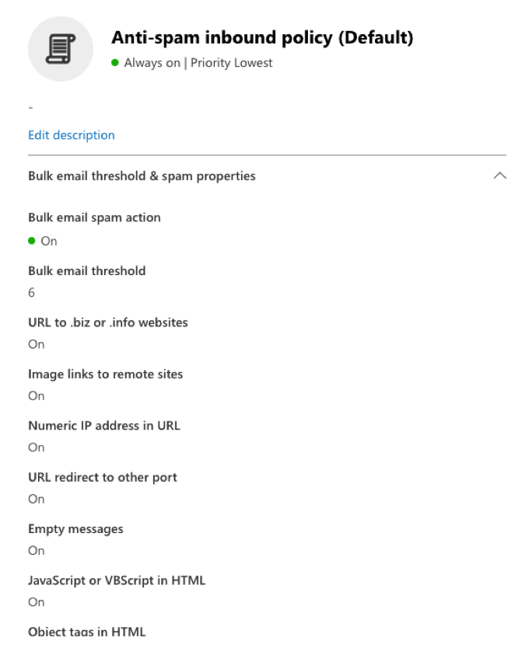
Task: Click the On value under Image links to remote sites
Action: pyautogui.click(x=36, y=395)
